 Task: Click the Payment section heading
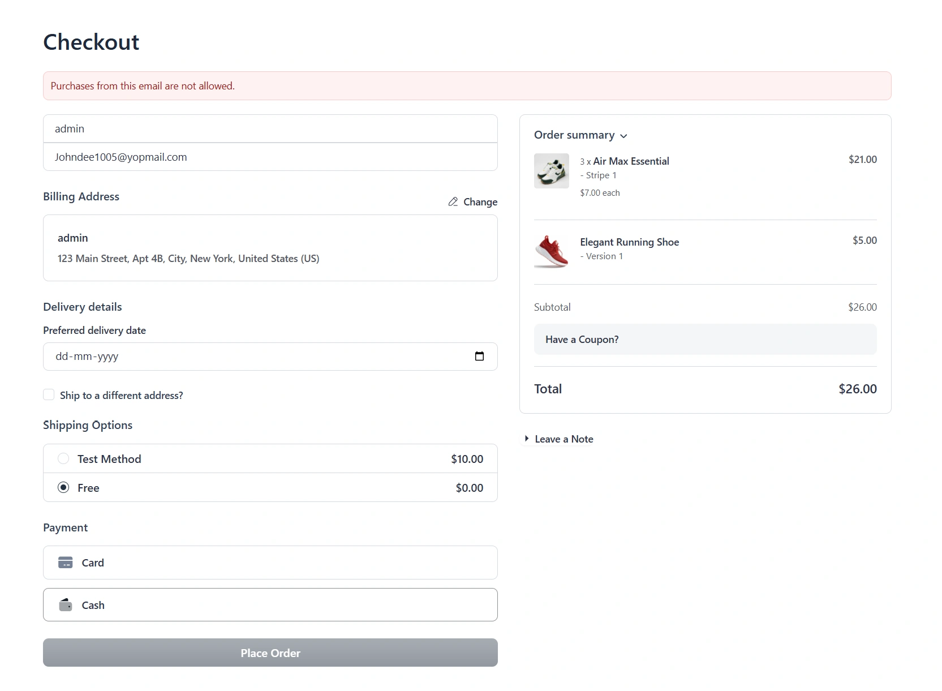pos(66,527)
